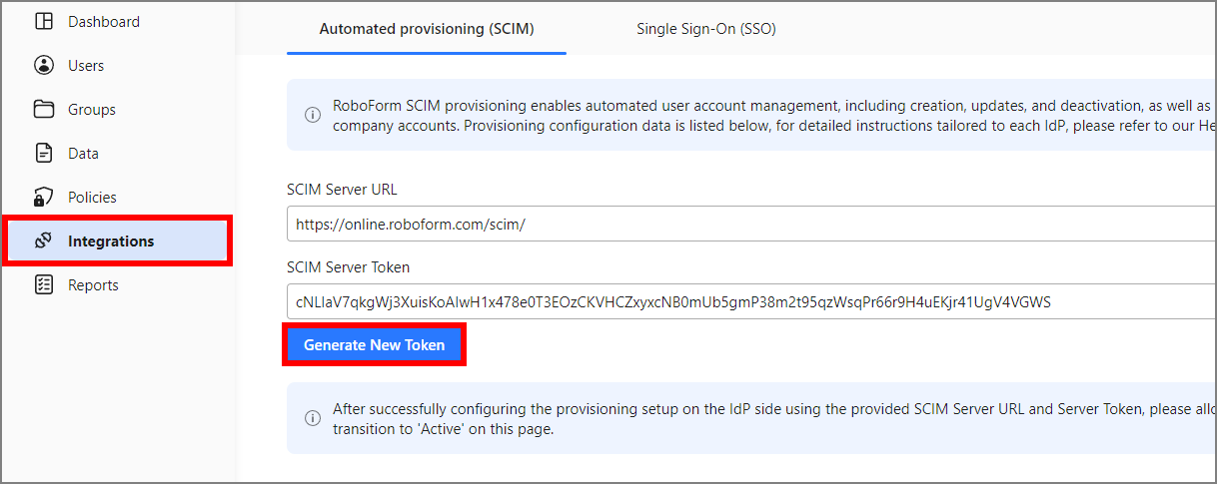Viewport: 1217px width, 484px height.
Task: Click the Dashboard grid icon in sidebar
Action: coord(44,22)
